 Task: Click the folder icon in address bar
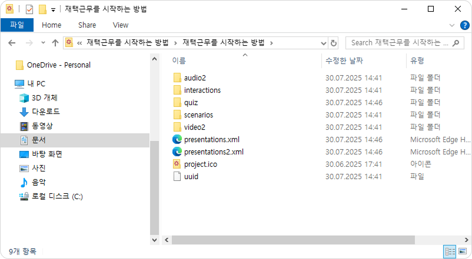point(69,42)
